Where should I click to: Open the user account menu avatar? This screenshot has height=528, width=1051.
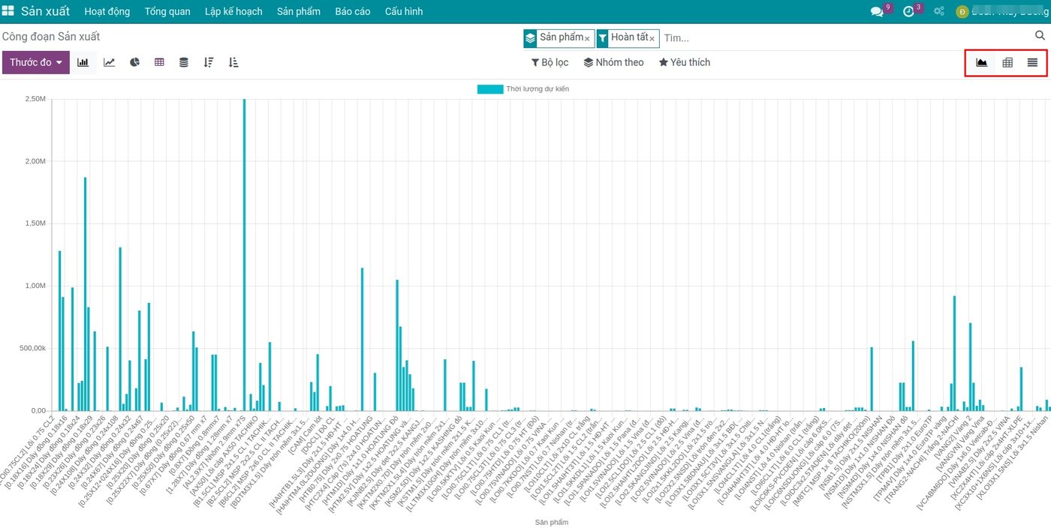(962, 12)
